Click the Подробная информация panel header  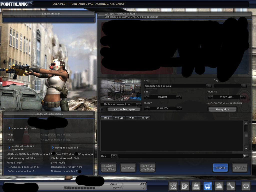click(48, 114)
